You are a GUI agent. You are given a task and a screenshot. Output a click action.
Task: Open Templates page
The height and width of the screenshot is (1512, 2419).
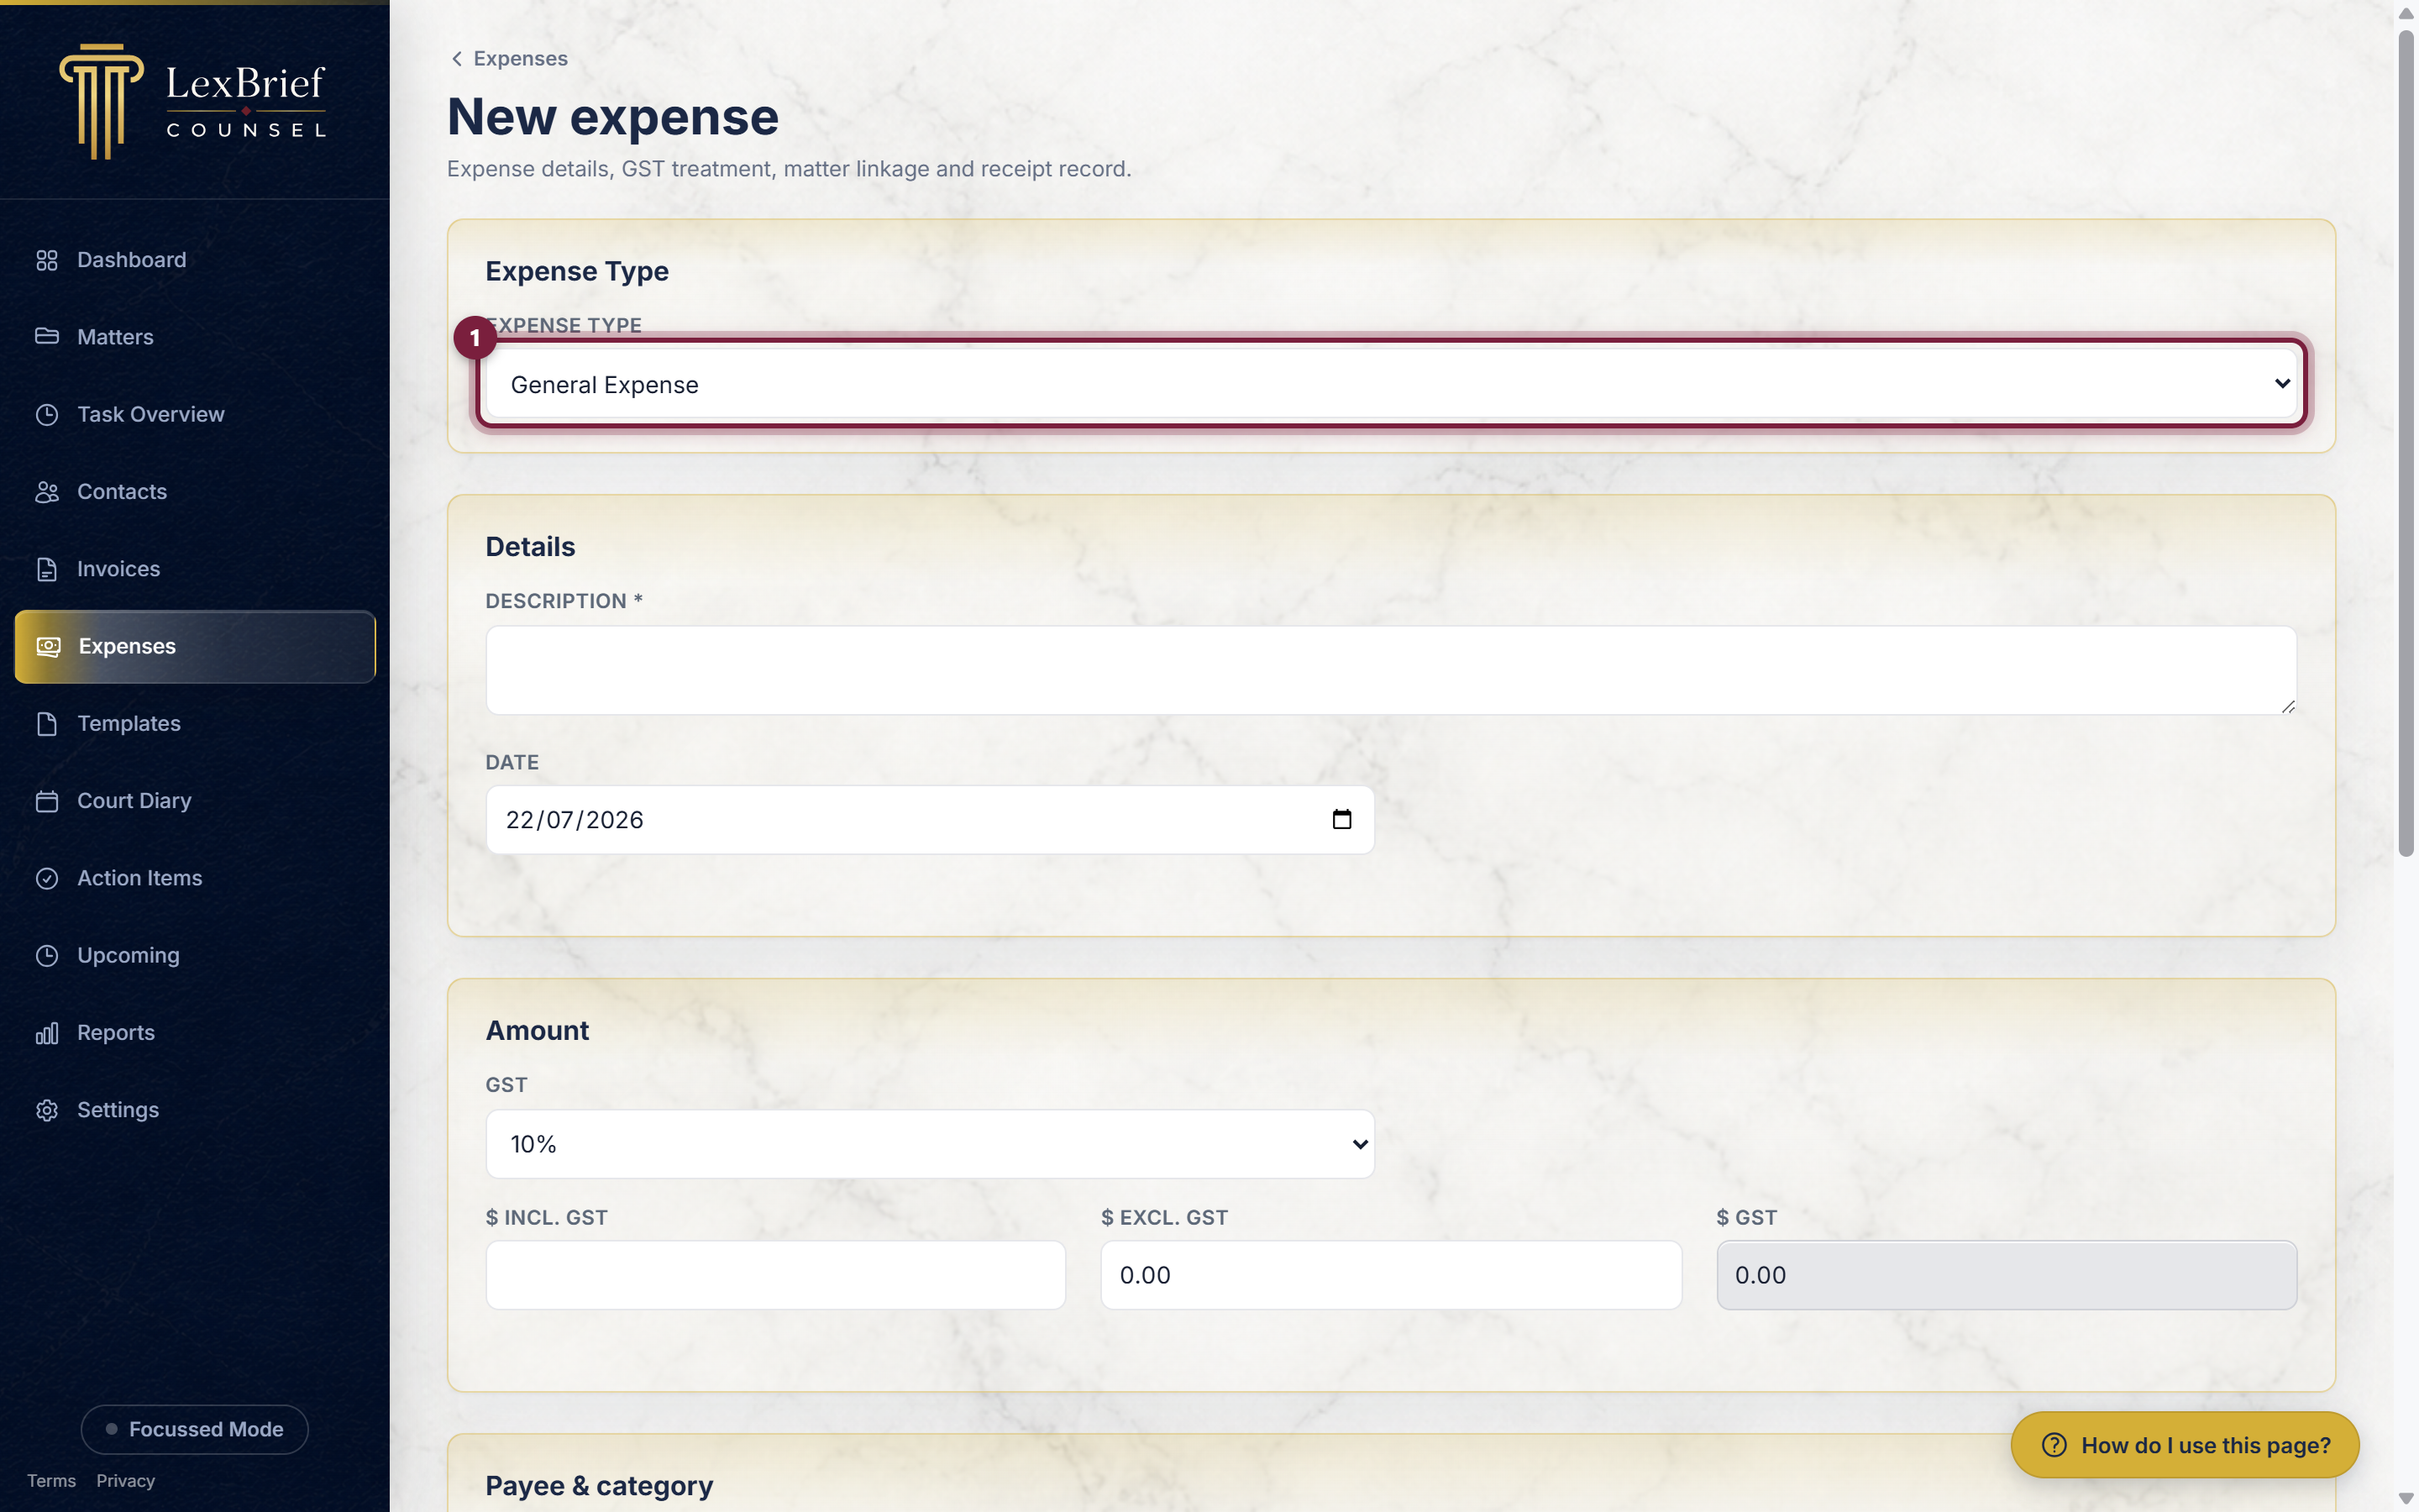pyautogui.click(x=195, y=724)
